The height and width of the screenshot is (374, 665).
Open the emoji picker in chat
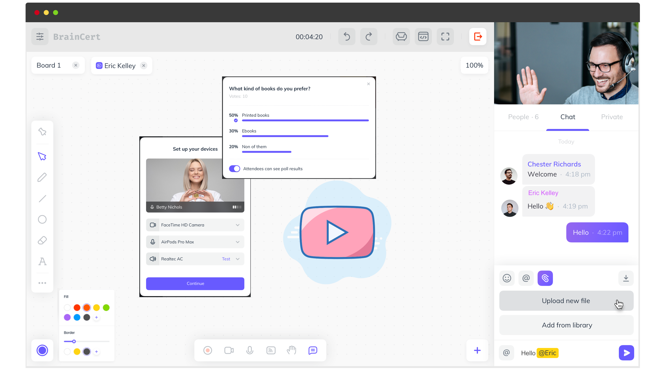click(507, 278)
